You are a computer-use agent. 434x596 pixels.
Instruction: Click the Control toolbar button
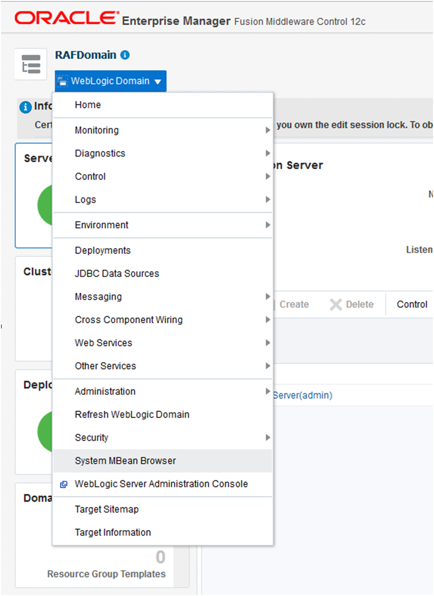click(412, 304)
